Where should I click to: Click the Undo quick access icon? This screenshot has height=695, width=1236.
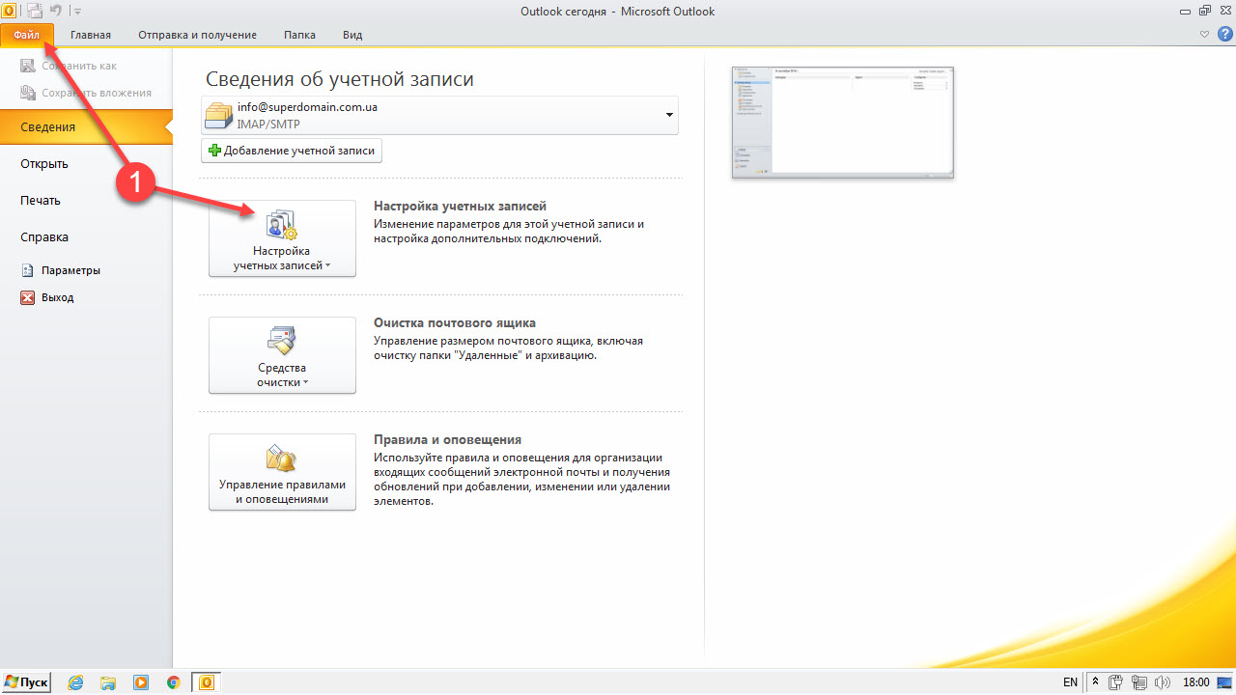(x=56, y=11)
